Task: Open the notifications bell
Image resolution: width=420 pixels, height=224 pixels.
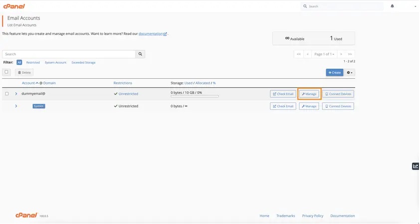Action: 392,6
